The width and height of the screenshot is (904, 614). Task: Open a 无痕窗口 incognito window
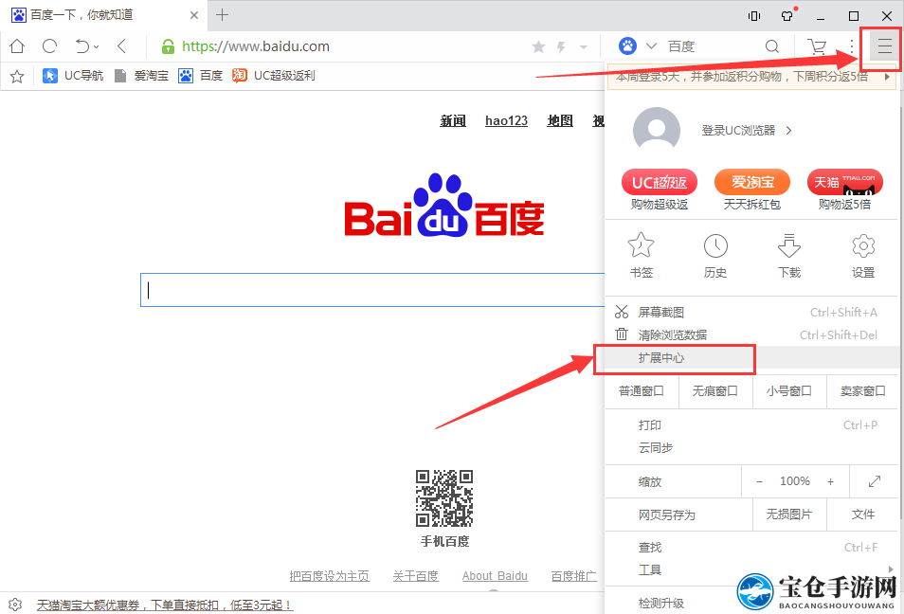[715, 391]
